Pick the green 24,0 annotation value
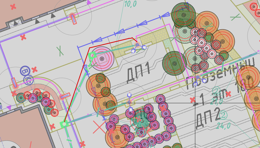Viewport: 260px width, 148px height. 223,126
